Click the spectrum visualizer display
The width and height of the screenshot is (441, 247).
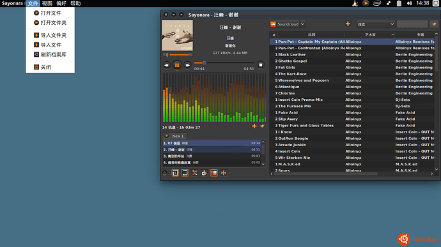click(x=214, y=98)
